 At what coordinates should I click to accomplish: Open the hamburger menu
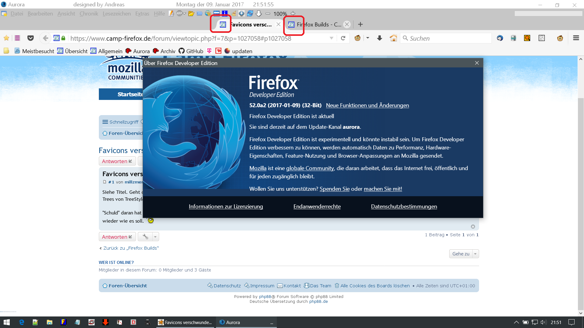576,38
